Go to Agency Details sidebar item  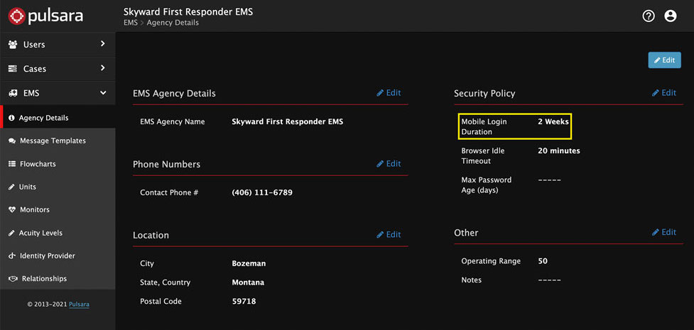(43, 118)
